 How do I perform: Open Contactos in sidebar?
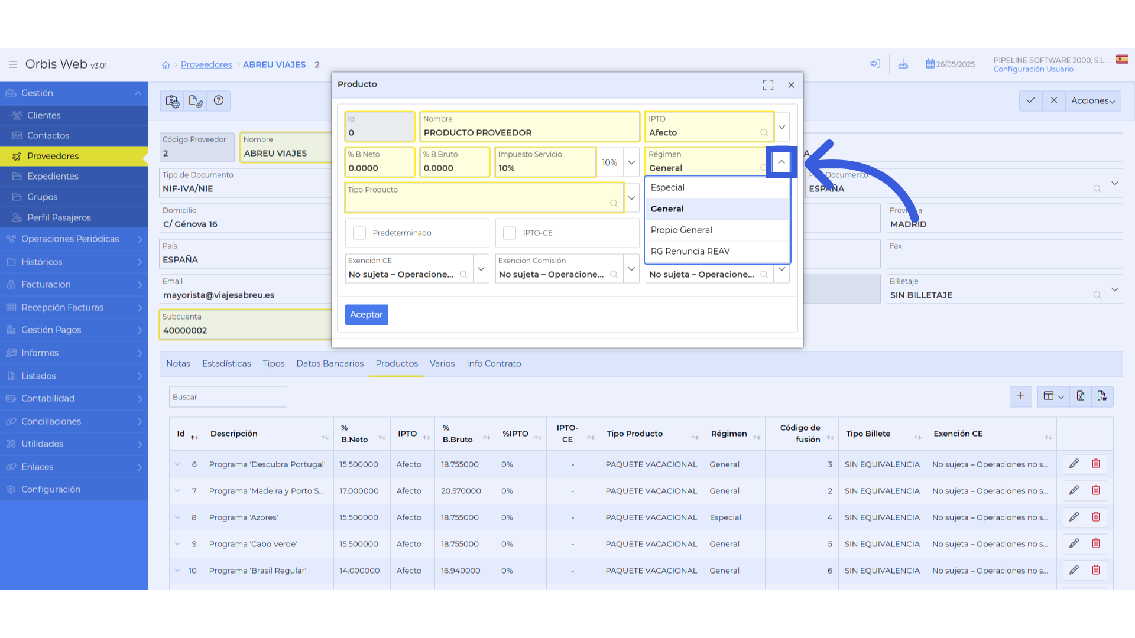[74, 136]
